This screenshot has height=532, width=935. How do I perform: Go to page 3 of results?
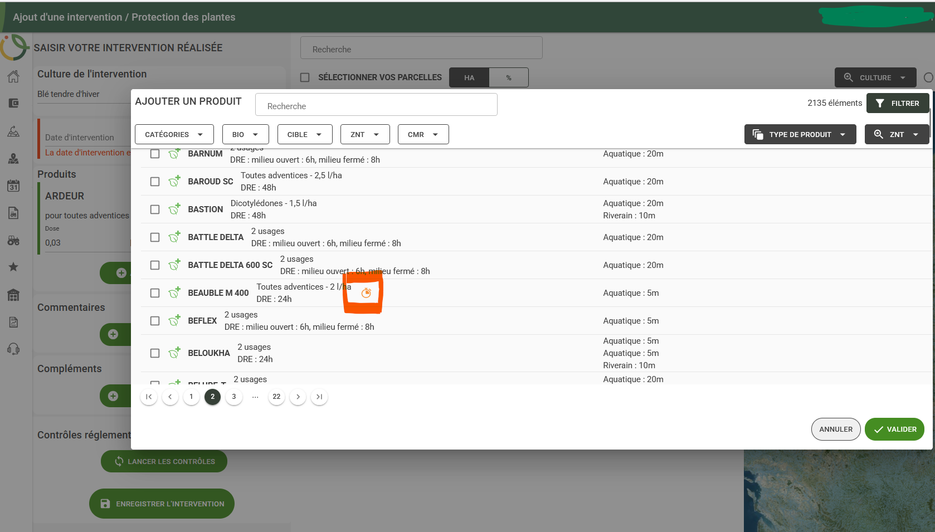point(234,397)
